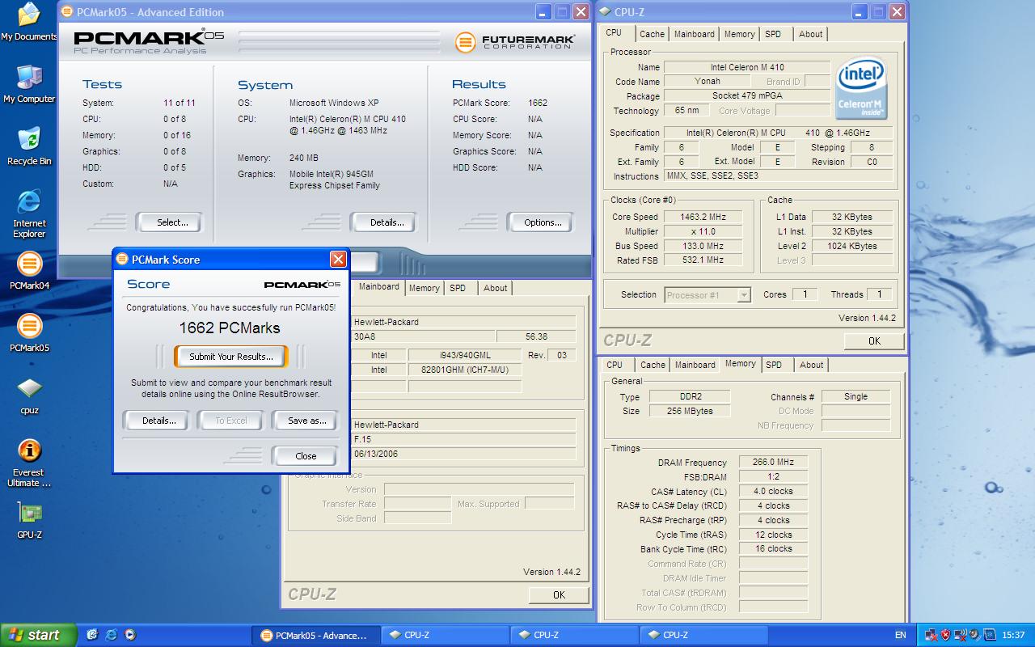Open About tab in CPU-Z memory timings window

811,365
